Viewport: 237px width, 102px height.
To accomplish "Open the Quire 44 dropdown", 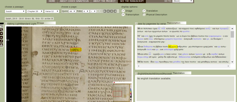I will tap(72, 11).
